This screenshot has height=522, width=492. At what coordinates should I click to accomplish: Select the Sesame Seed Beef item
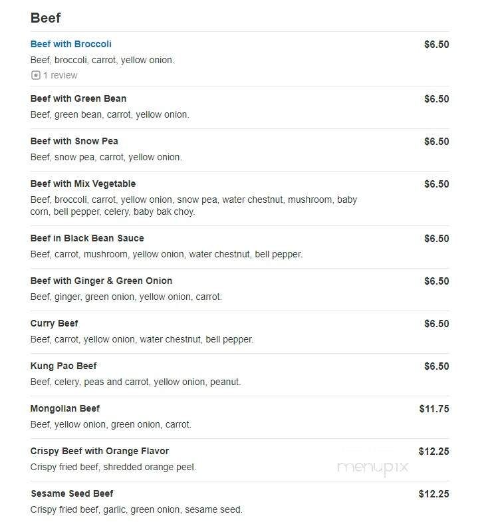tap(72, 493)
